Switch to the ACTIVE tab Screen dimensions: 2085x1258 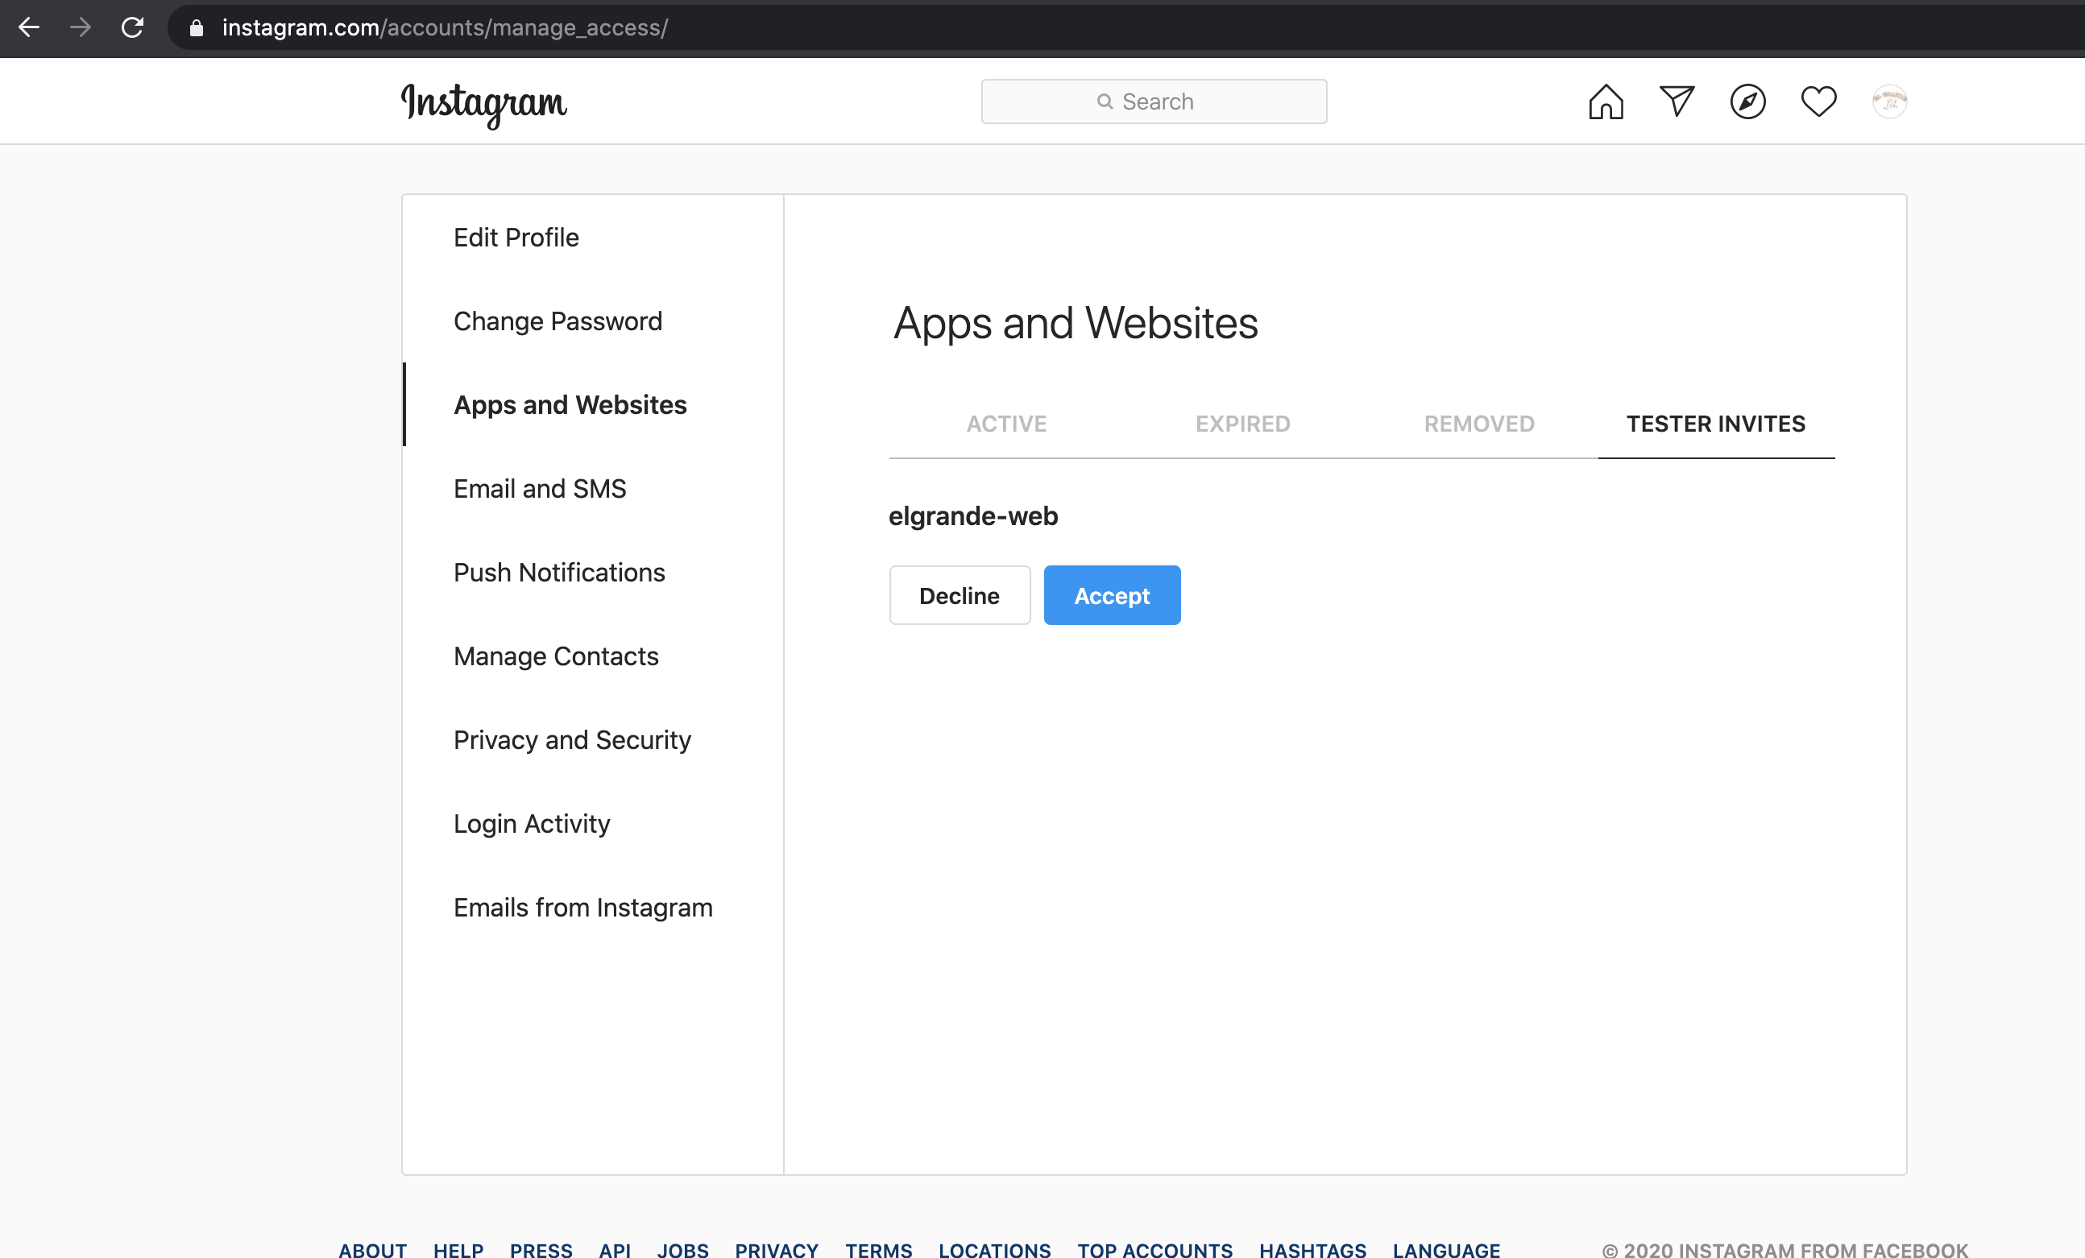pyautogui.click(x=1006, y=424)
